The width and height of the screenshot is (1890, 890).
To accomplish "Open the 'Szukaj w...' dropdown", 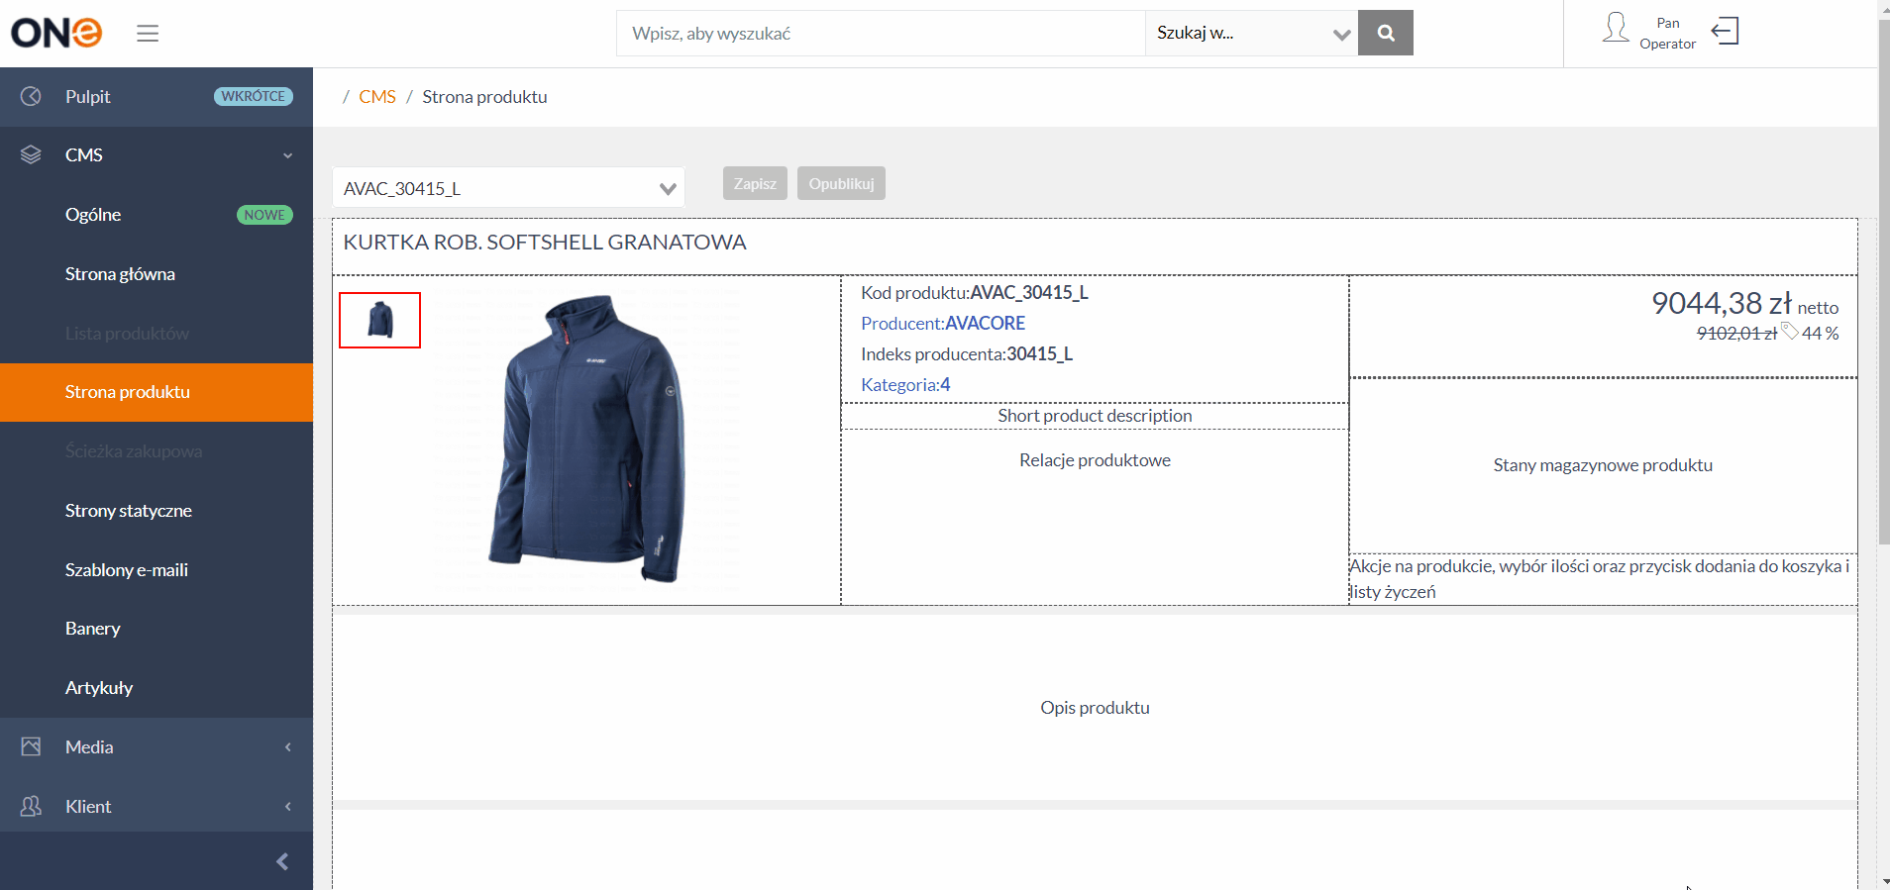I will pyautogui.click(x=1252, y=33).
